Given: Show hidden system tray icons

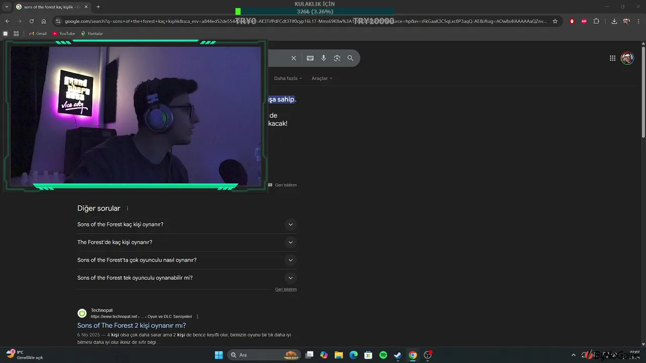Looking at the screenshot, I should coord(573,355).
